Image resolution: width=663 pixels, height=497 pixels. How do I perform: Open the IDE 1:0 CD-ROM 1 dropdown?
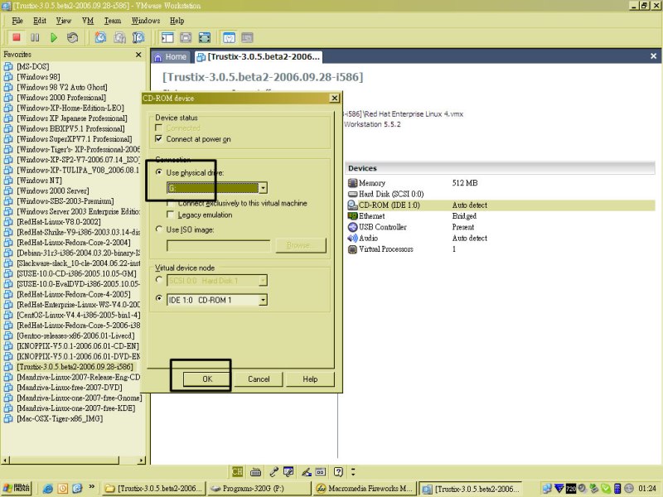(263, 300)
